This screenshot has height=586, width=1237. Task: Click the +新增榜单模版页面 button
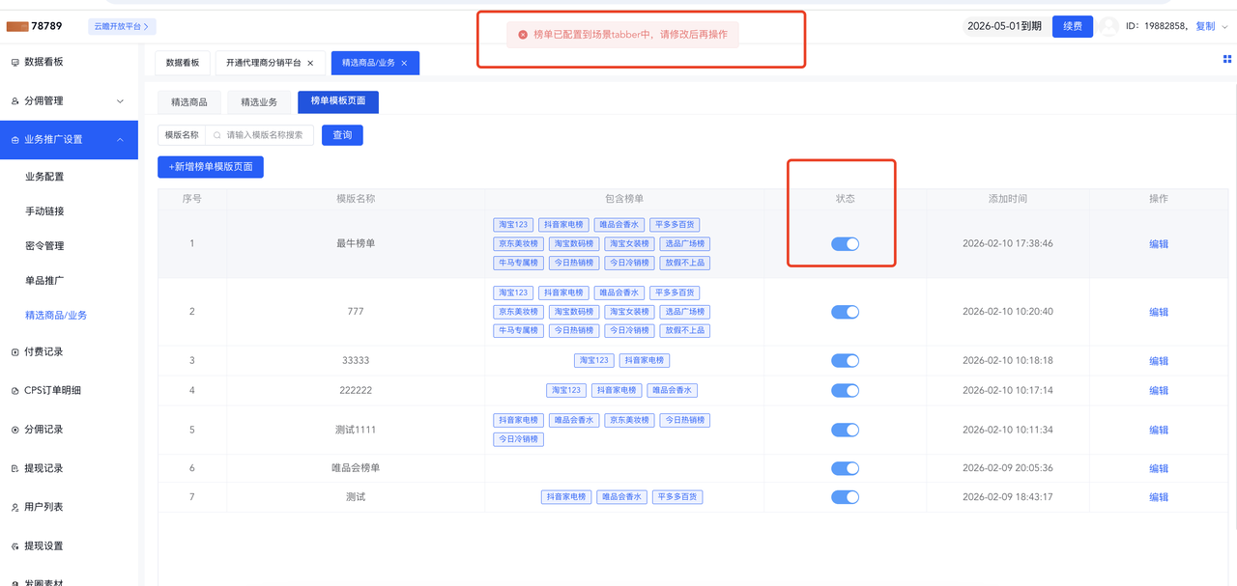[x=211, y=167]
